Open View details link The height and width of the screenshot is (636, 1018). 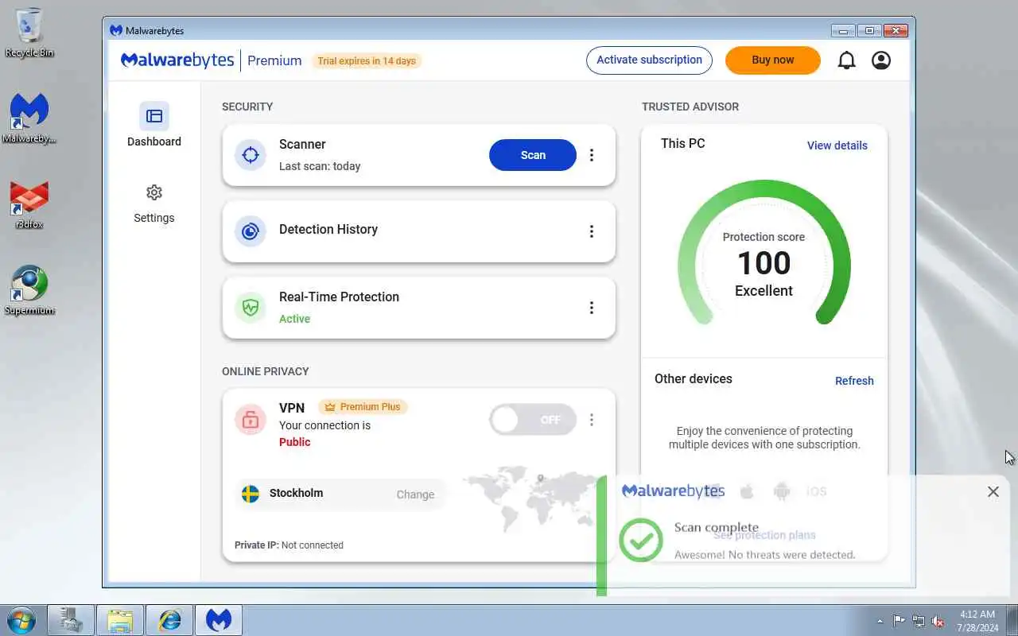[837, 145]
